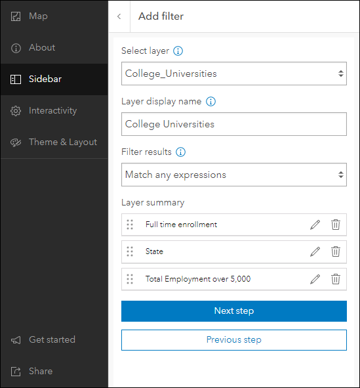This screenshot has width=360, height=388.
Task: Show info tooltip for Filter results
Action: (x=180, y=152)
